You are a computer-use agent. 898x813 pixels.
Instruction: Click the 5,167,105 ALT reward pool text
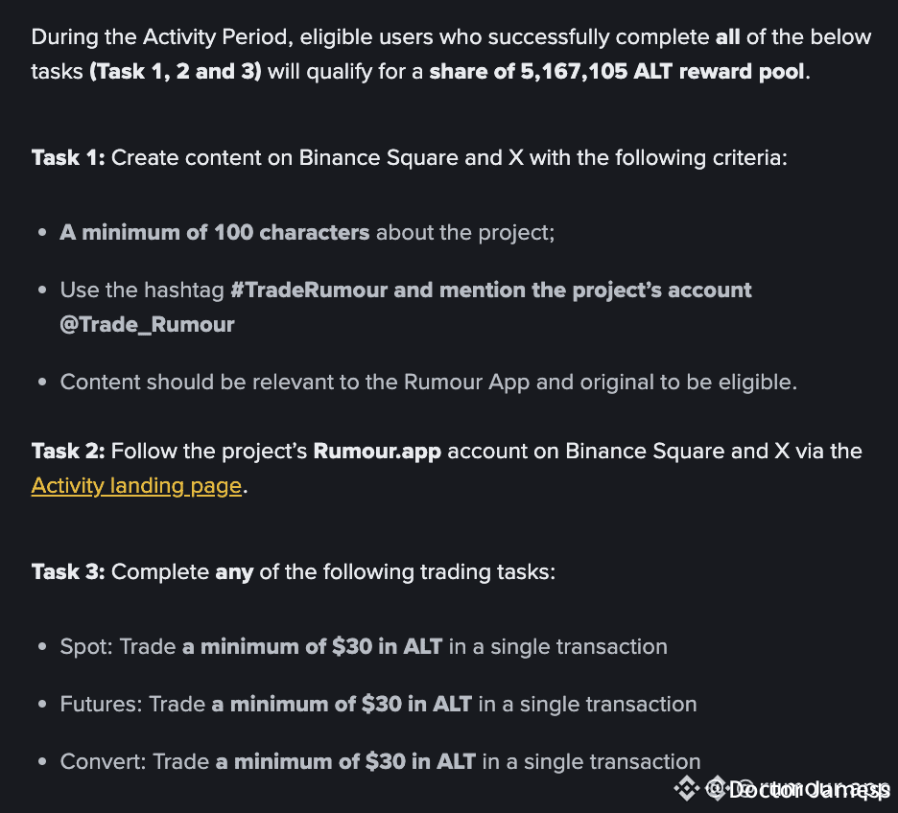pos(661,72)
